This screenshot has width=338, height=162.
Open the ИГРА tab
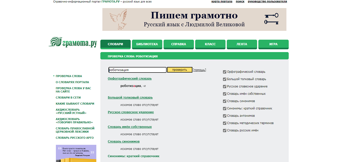[x=273, y=44]
